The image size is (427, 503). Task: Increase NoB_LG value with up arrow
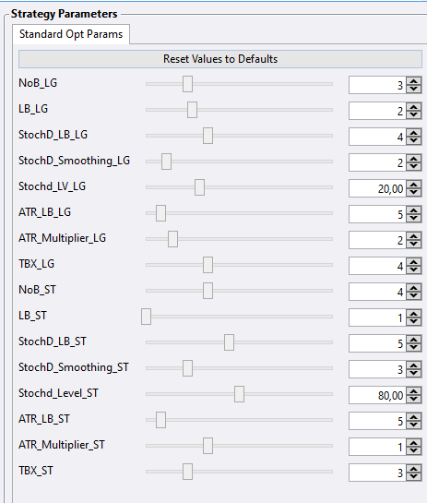pos(414,81)
